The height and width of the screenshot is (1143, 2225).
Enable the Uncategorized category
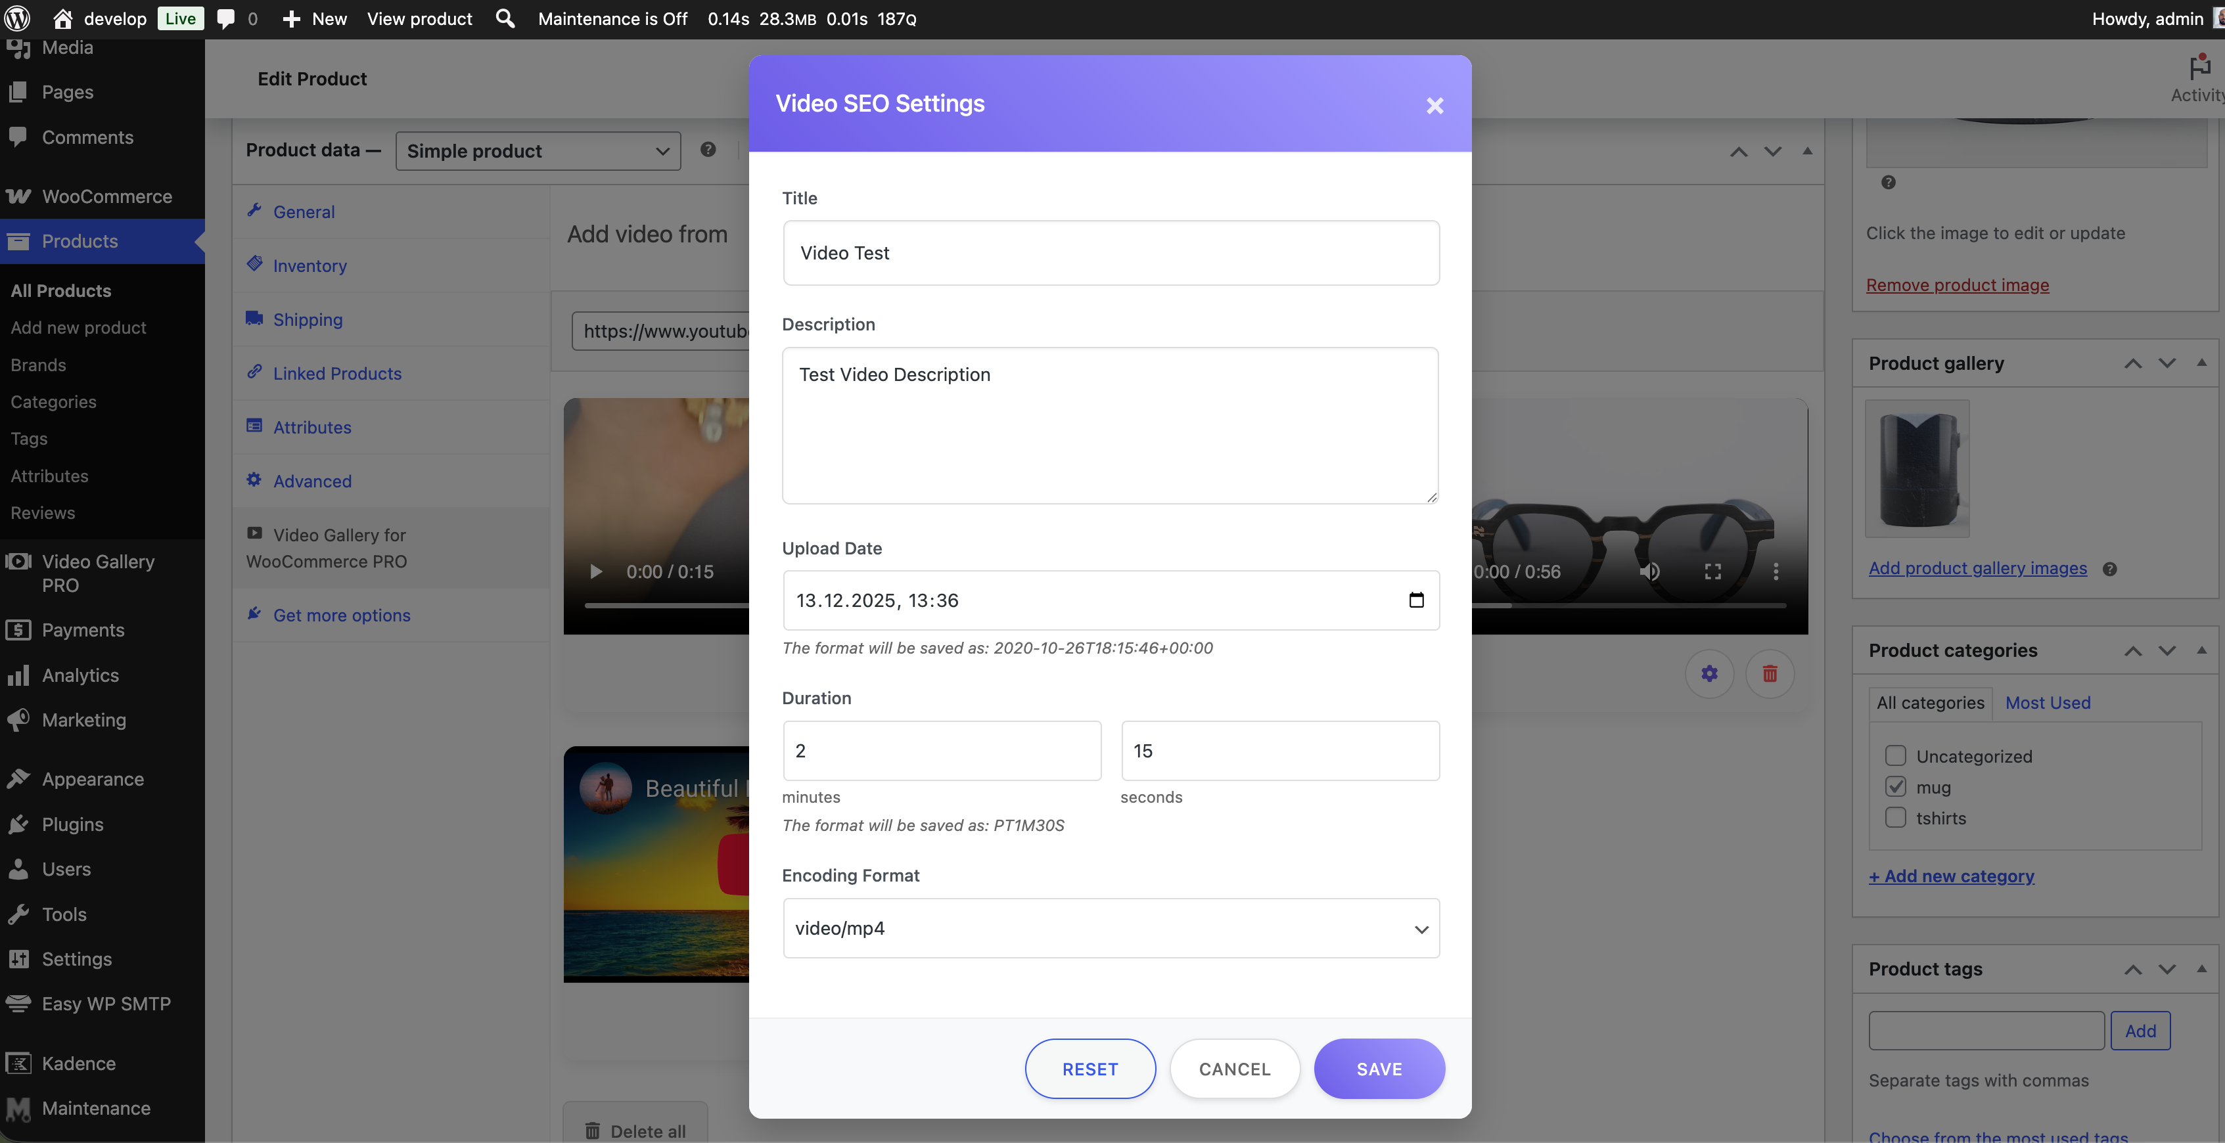click(1896, 755)
